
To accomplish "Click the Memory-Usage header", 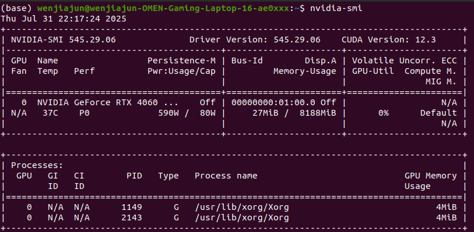I will 305,72.
